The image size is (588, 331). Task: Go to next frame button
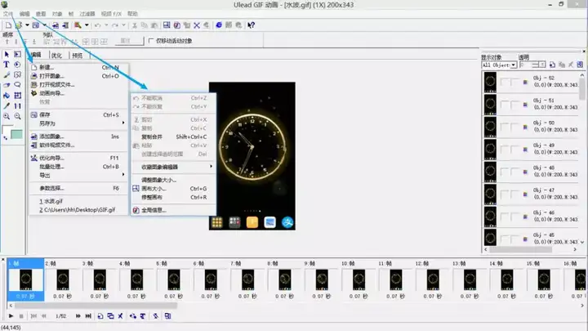(78, 316)
